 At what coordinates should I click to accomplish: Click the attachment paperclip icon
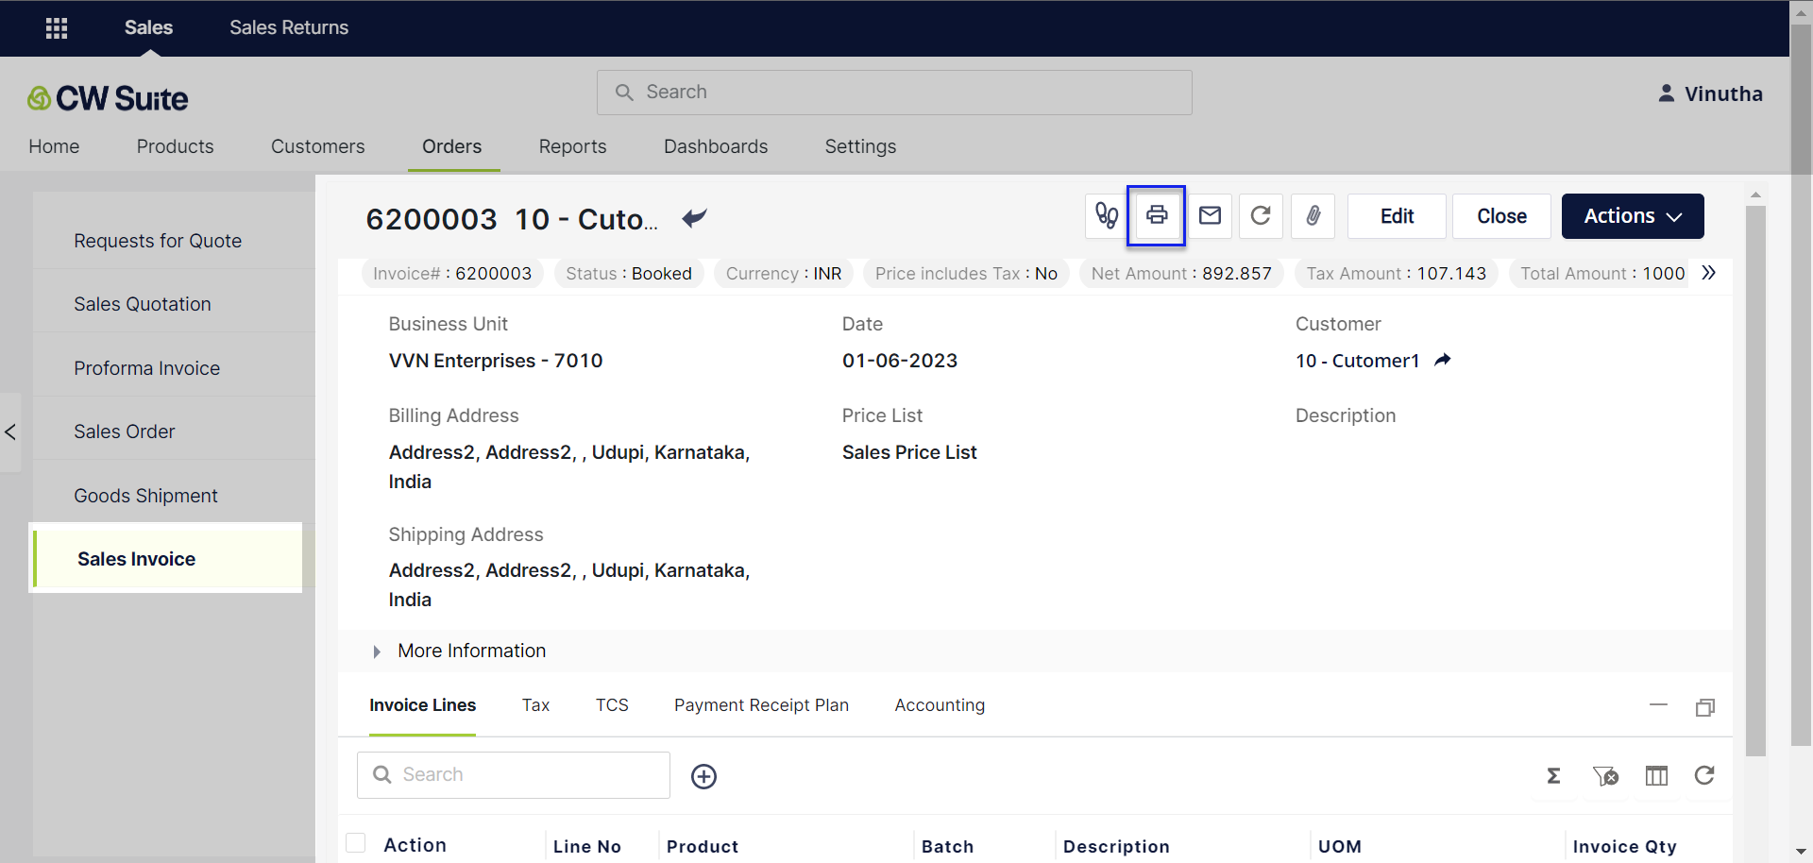tap(1313, 216)
